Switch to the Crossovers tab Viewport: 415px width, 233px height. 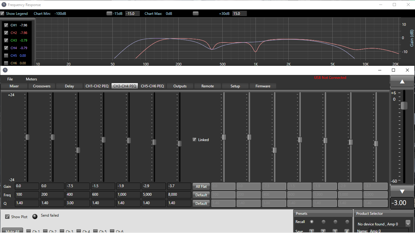[x=42, y=86]
